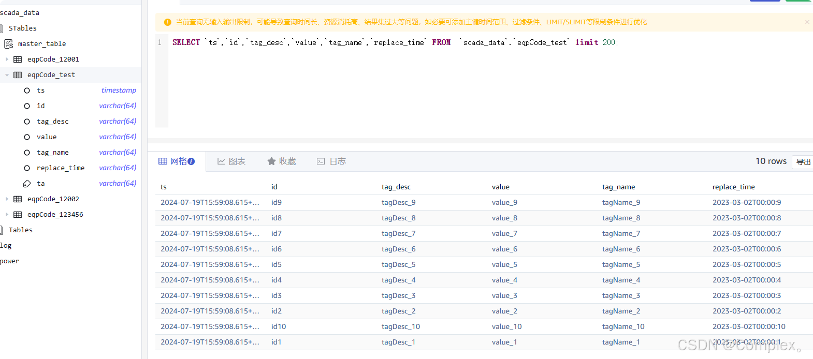Image resolution: width=813 pixels, height=359 pixels.
Task: Switch to the 图表 chart tab
Action: (231, 161)
